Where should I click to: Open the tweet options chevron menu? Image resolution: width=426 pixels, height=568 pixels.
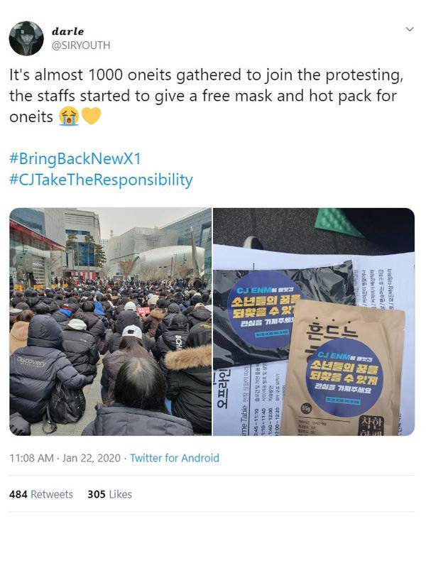(x=410, y=29)
